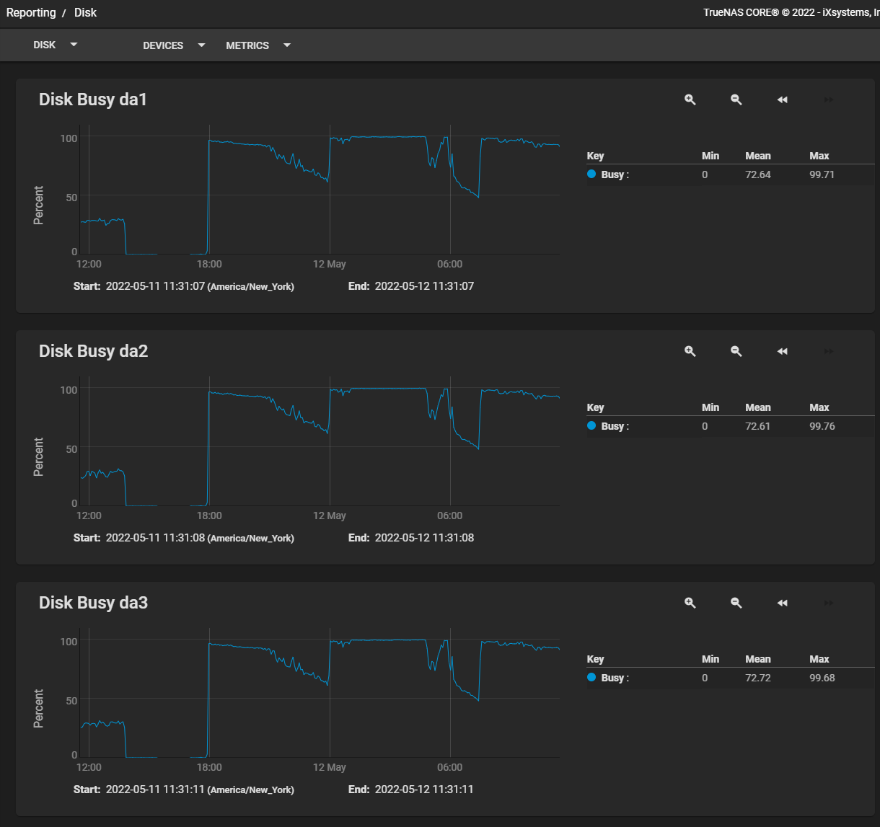The height and width of the screenshot is (827, 880).
Task: Click the 12 May marker on da1 chart
Action: tap(330, 264)
